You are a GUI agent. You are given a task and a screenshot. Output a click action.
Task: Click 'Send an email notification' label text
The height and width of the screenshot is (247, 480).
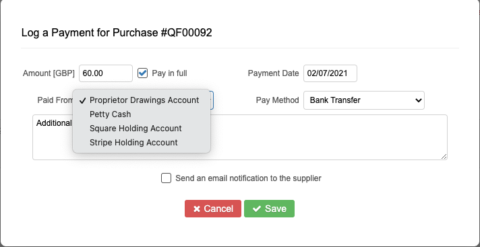pyautogui.click(x=248, y=178)
